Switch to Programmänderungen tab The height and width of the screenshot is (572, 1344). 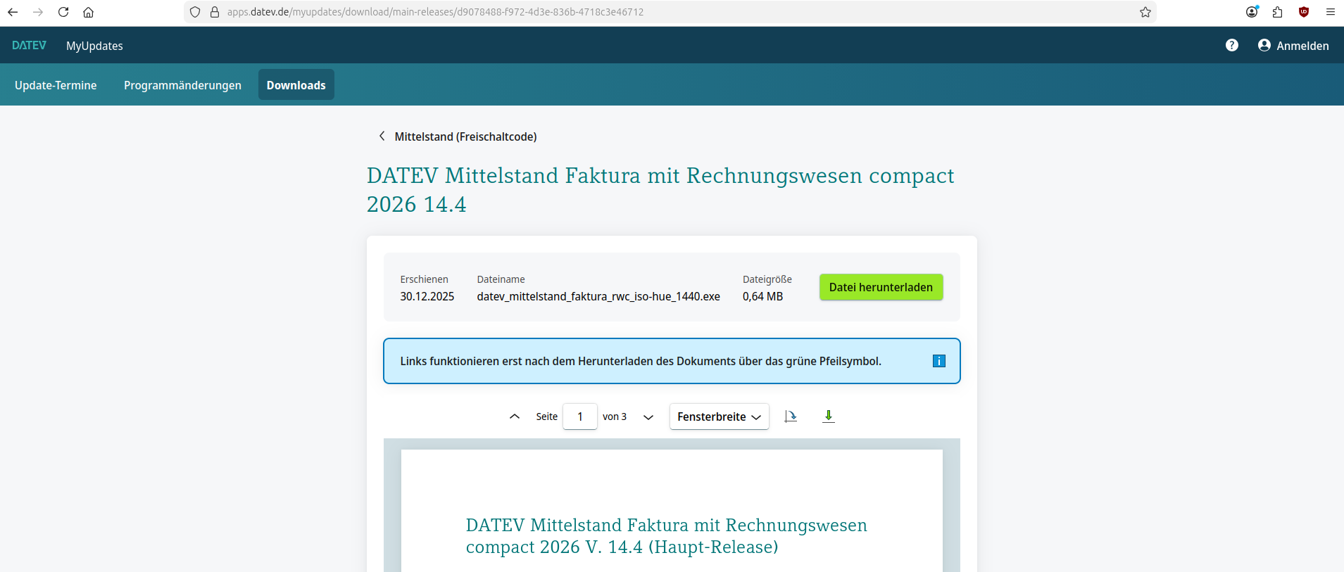point(182,85)
